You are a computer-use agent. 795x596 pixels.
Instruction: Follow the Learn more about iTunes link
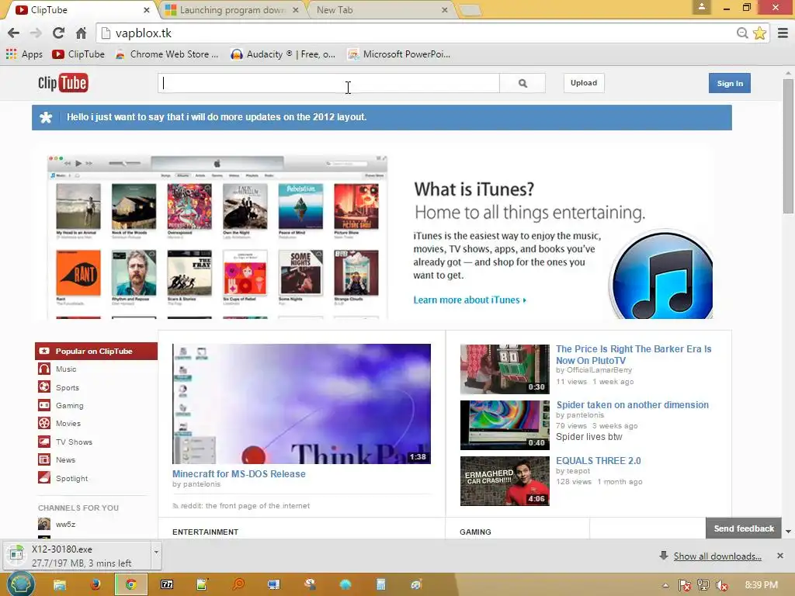coord(470,300)
